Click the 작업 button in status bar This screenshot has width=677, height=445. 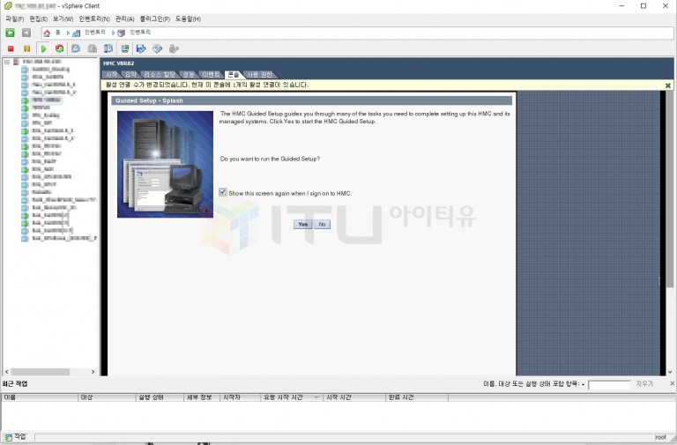click(x=15, y=437)
